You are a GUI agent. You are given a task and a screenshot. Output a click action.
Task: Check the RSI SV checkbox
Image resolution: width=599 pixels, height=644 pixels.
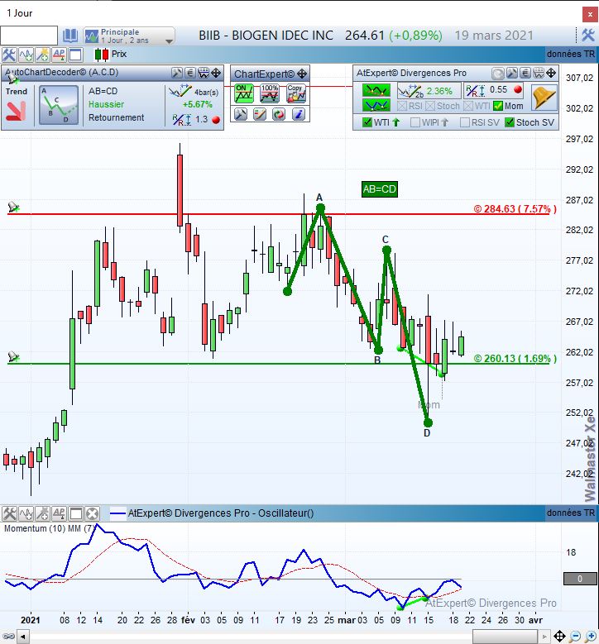pyautogui.click(x=465, y=122)
